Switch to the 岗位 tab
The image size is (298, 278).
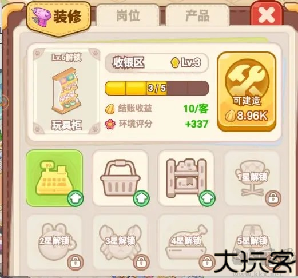pyautogui.click(x=128, y=15)
